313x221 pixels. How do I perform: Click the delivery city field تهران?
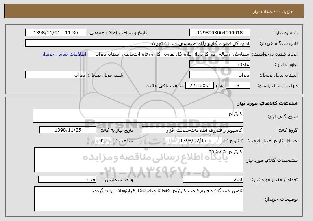tap(56, 75)
